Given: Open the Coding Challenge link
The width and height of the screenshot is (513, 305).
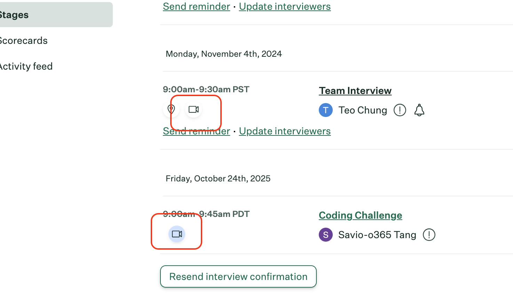Looking at the screenshot, I should tap(360, 215).
